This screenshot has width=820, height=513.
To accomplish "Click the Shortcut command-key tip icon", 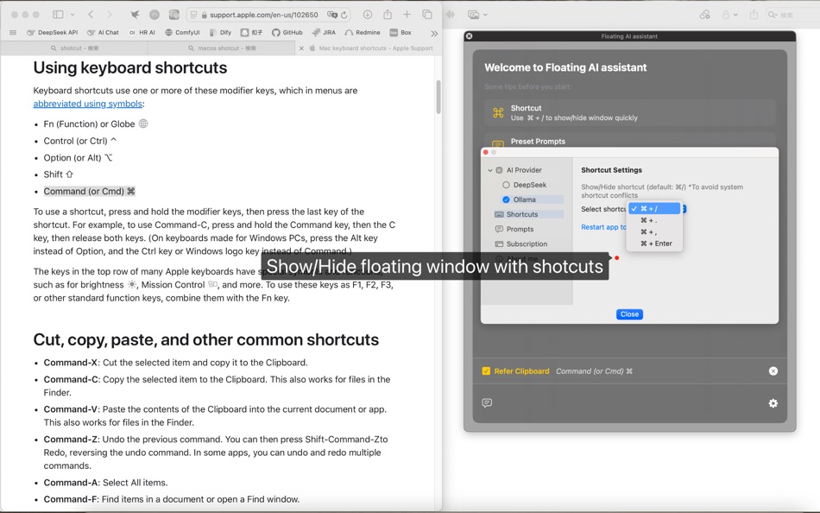I will point(498,112).
